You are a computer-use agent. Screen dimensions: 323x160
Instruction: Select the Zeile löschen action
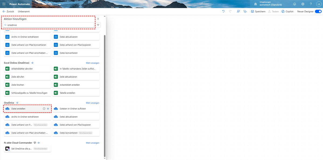27,85
